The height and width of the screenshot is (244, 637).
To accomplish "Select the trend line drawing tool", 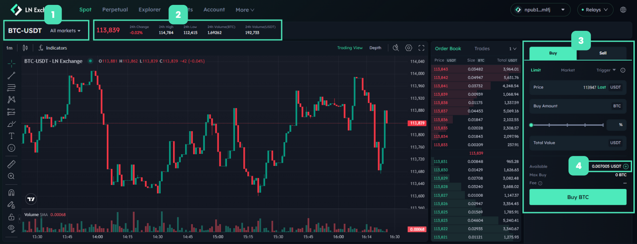I will click(12, 76).
